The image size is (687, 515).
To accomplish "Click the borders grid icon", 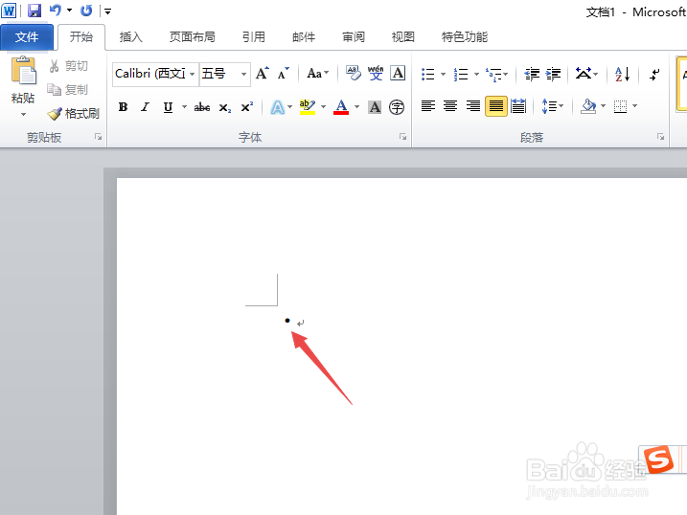I will 620,106.
